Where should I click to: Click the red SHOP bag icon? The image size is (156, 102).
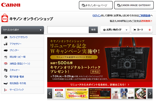(x=5, y=18)
